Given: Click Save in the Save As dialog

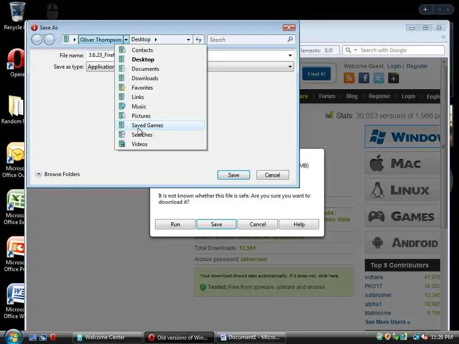Looking at the screenshot, I should point(234,175).
